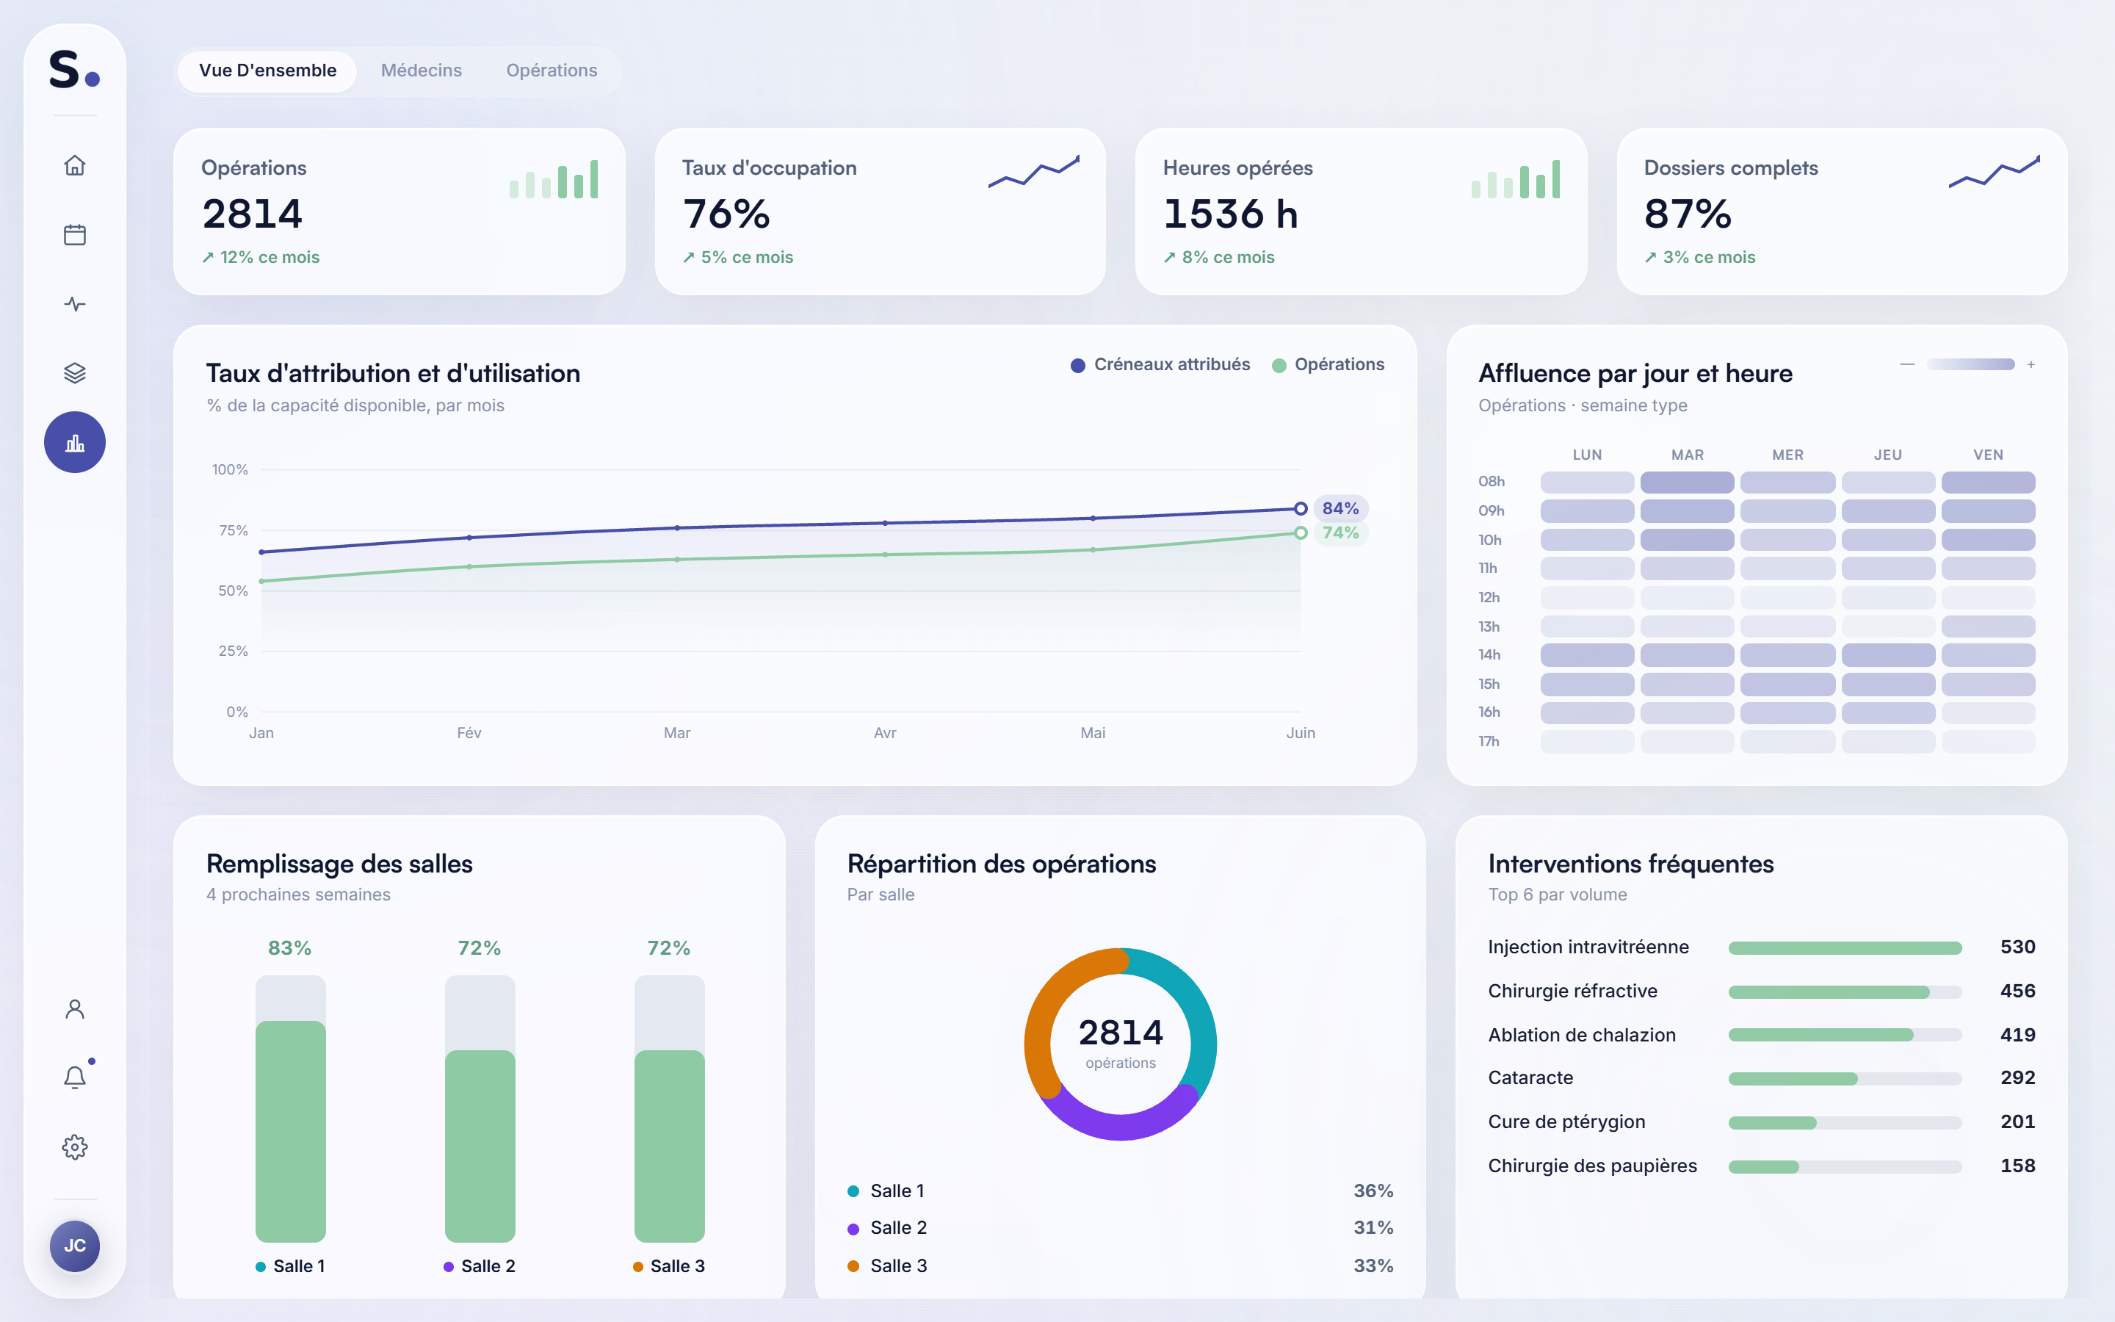Open the user profile icon in the sidebar
The height and width of the screenshot is (1322, 2115).
(75, 1009)
